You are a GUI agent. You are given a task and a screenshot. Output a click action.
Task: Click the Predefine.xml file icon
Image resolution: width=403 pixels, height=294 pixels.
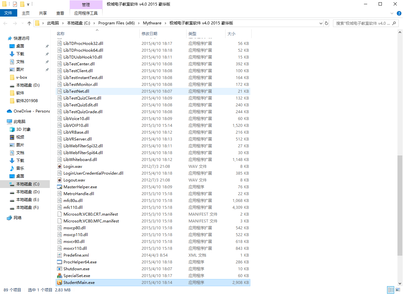[x=59, y=255]
